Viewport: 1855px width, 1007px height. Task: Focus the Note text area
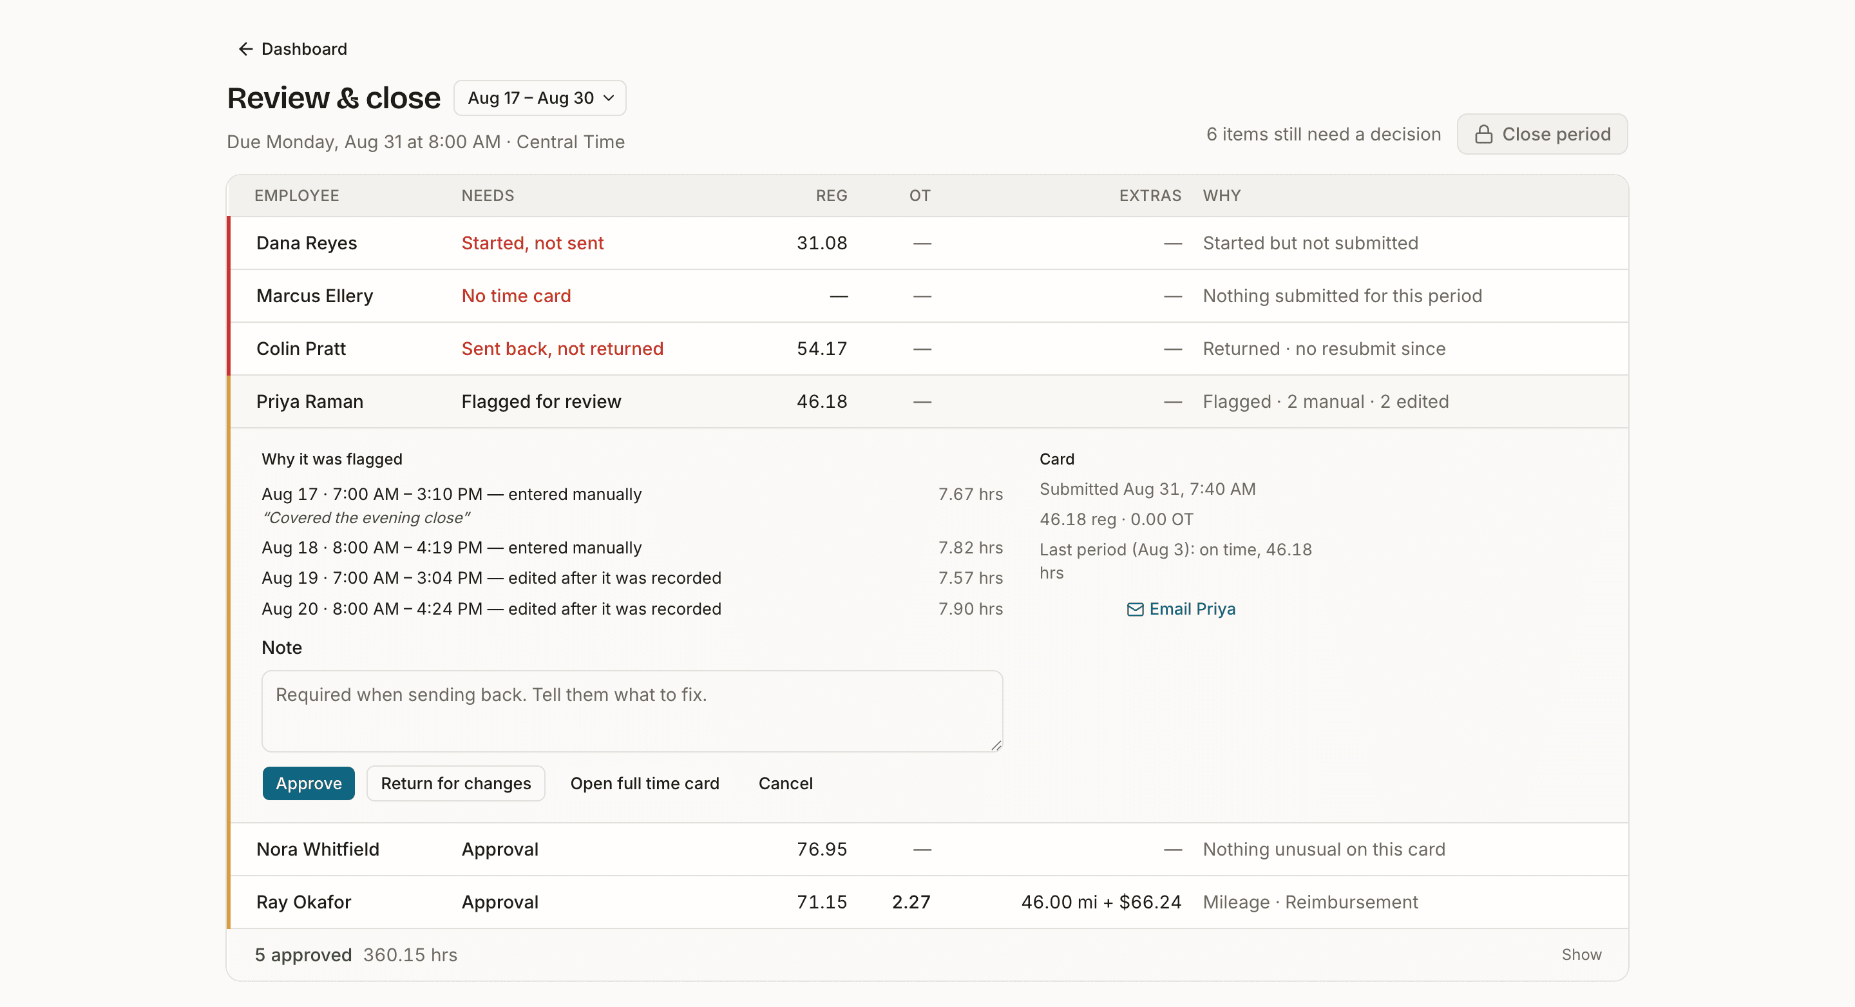coord(633,712)
